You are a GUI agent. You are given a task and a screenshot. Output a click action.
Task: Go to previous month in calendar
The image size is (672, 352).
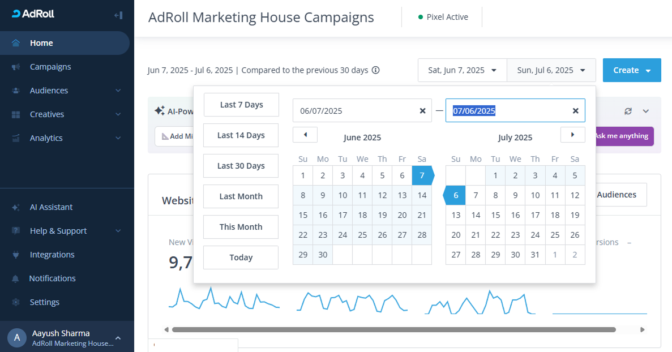coord(305,135)
